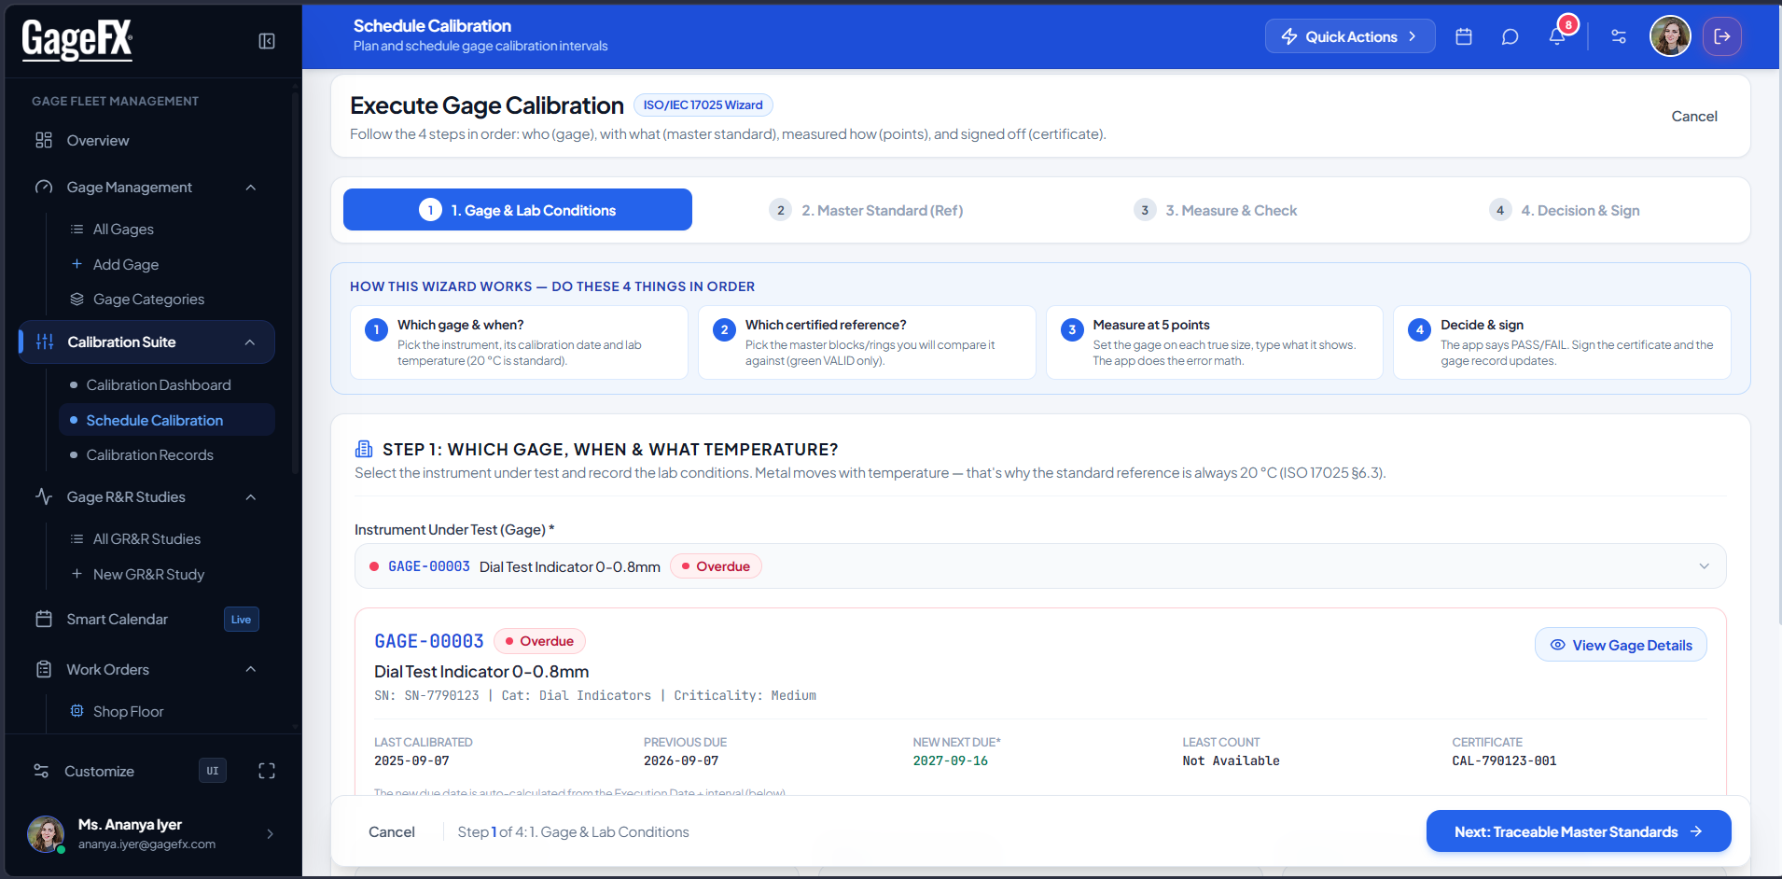Viewport: 1782px width, 879px height.
Task: Click the GageFX logo
Action: click(x=77, y=41)
